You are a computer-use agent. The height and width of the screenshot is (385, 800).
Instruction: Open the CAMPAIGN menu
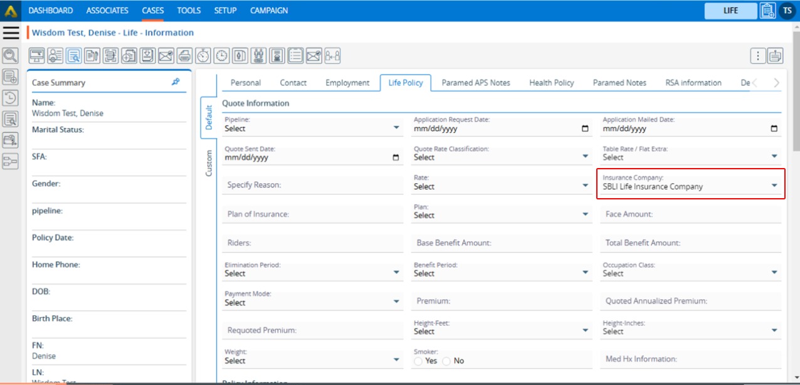[269, 11]
